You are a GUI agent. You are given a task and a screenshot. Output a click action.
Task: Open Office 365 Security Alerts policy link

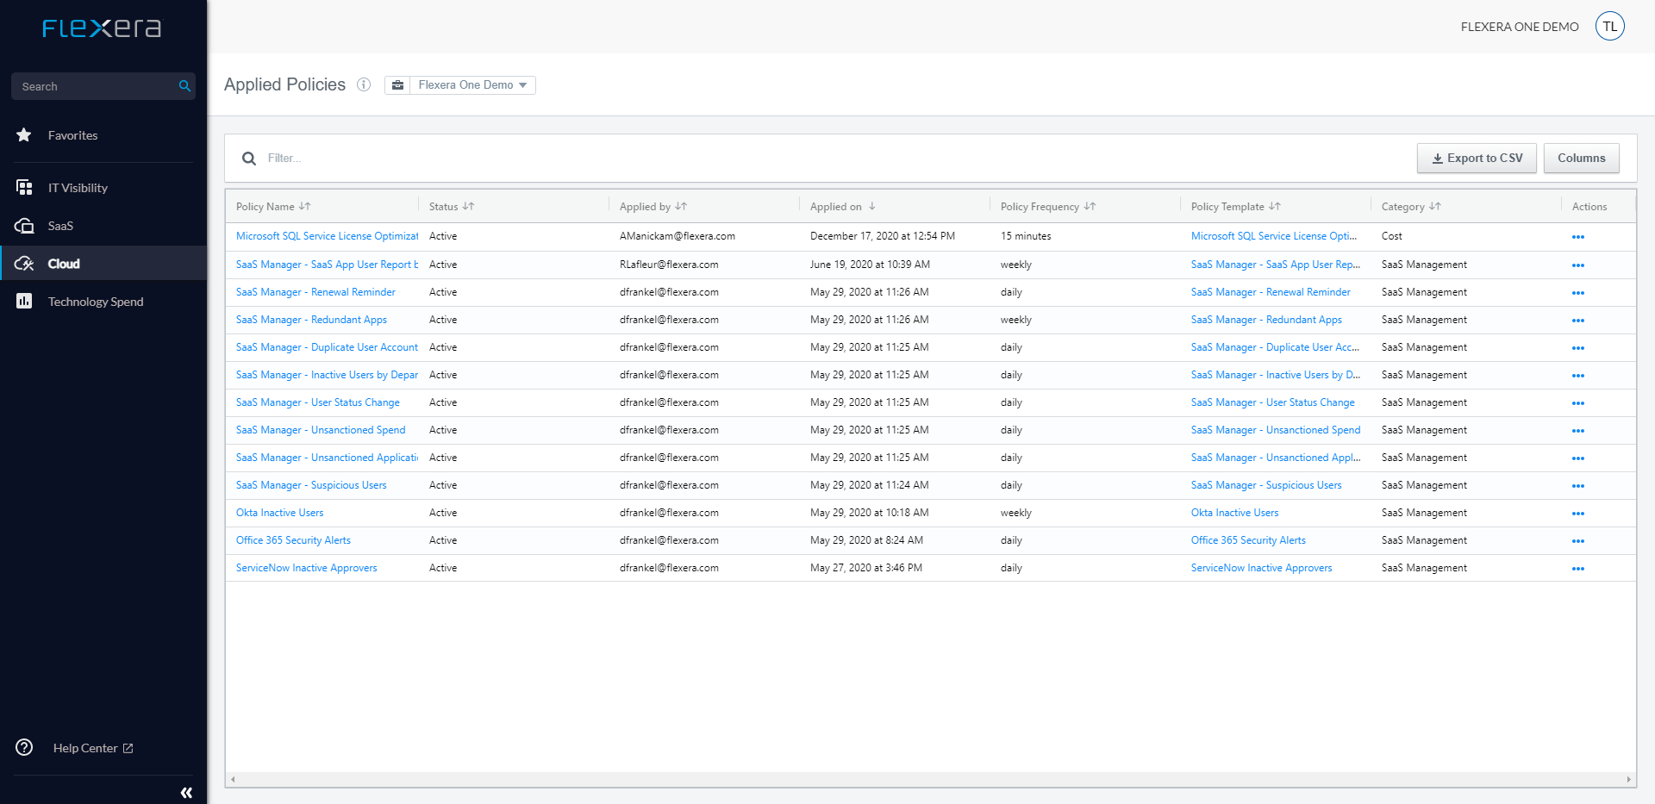(x=293, y=540)
